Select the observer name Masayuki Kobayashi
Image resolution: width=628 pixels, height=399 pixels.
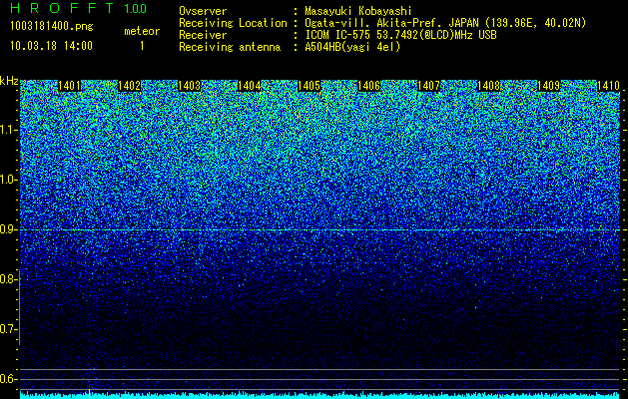358,11
